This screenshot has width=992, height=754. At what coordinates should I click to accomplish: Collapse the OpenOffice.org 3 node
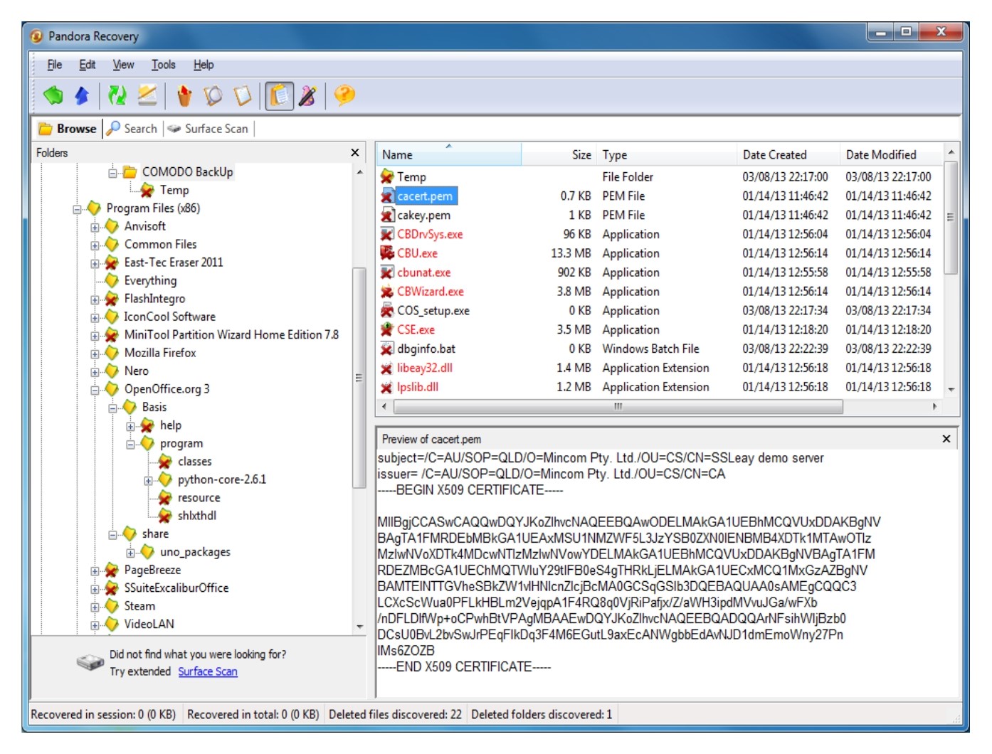pyautogui.click(x=95, y=390)
